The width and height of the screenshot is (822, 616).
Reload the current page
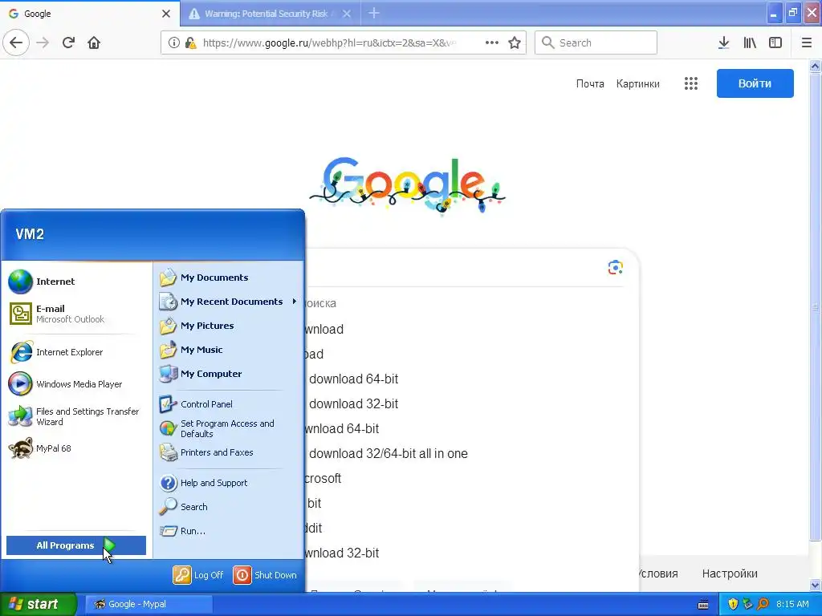tap(69, 43)
